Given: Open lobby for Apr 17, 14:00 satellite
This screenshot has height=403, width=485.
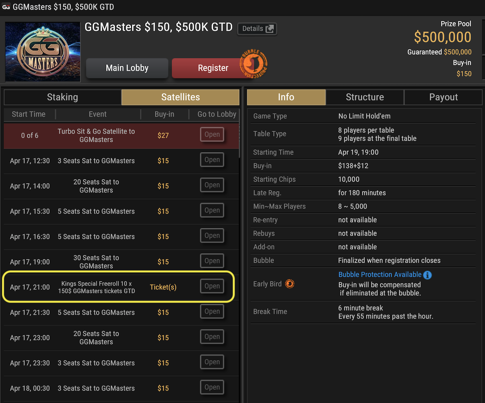Looking at the screenshot, I should (x=212, y=185).
